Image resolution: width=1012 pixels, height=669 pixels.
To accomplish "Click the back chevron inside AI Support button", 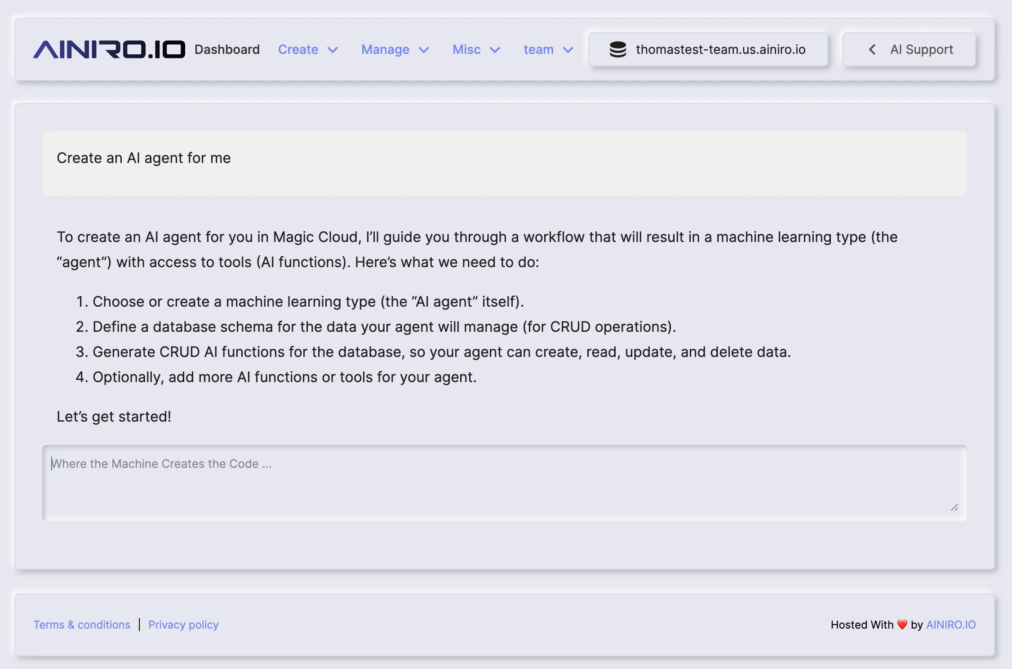I will point(872,49).
